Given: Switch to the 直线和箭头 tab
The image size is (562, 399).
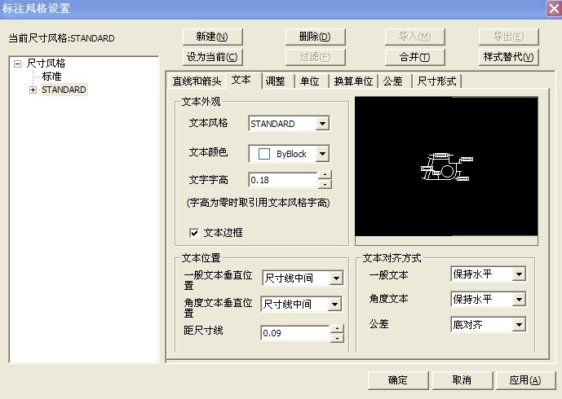Looking at the screenshot, I should [197, 81].
